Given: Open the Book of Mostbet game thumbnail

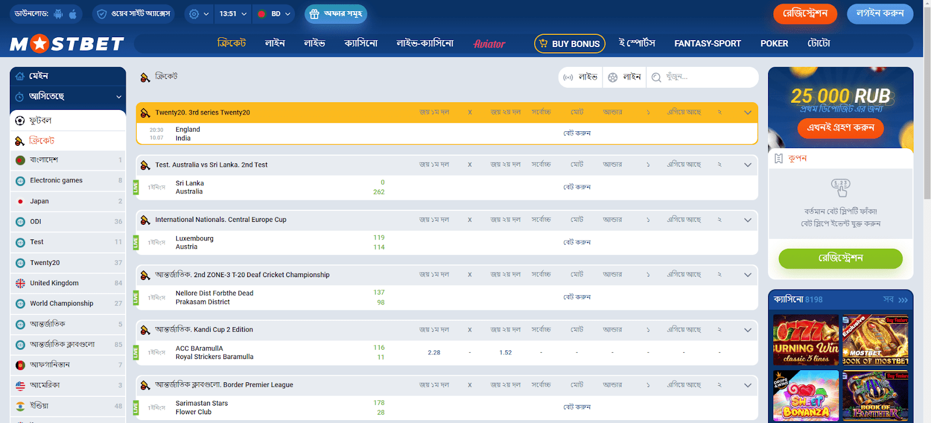Looking at the screenshot, I should tap(875, 340).
